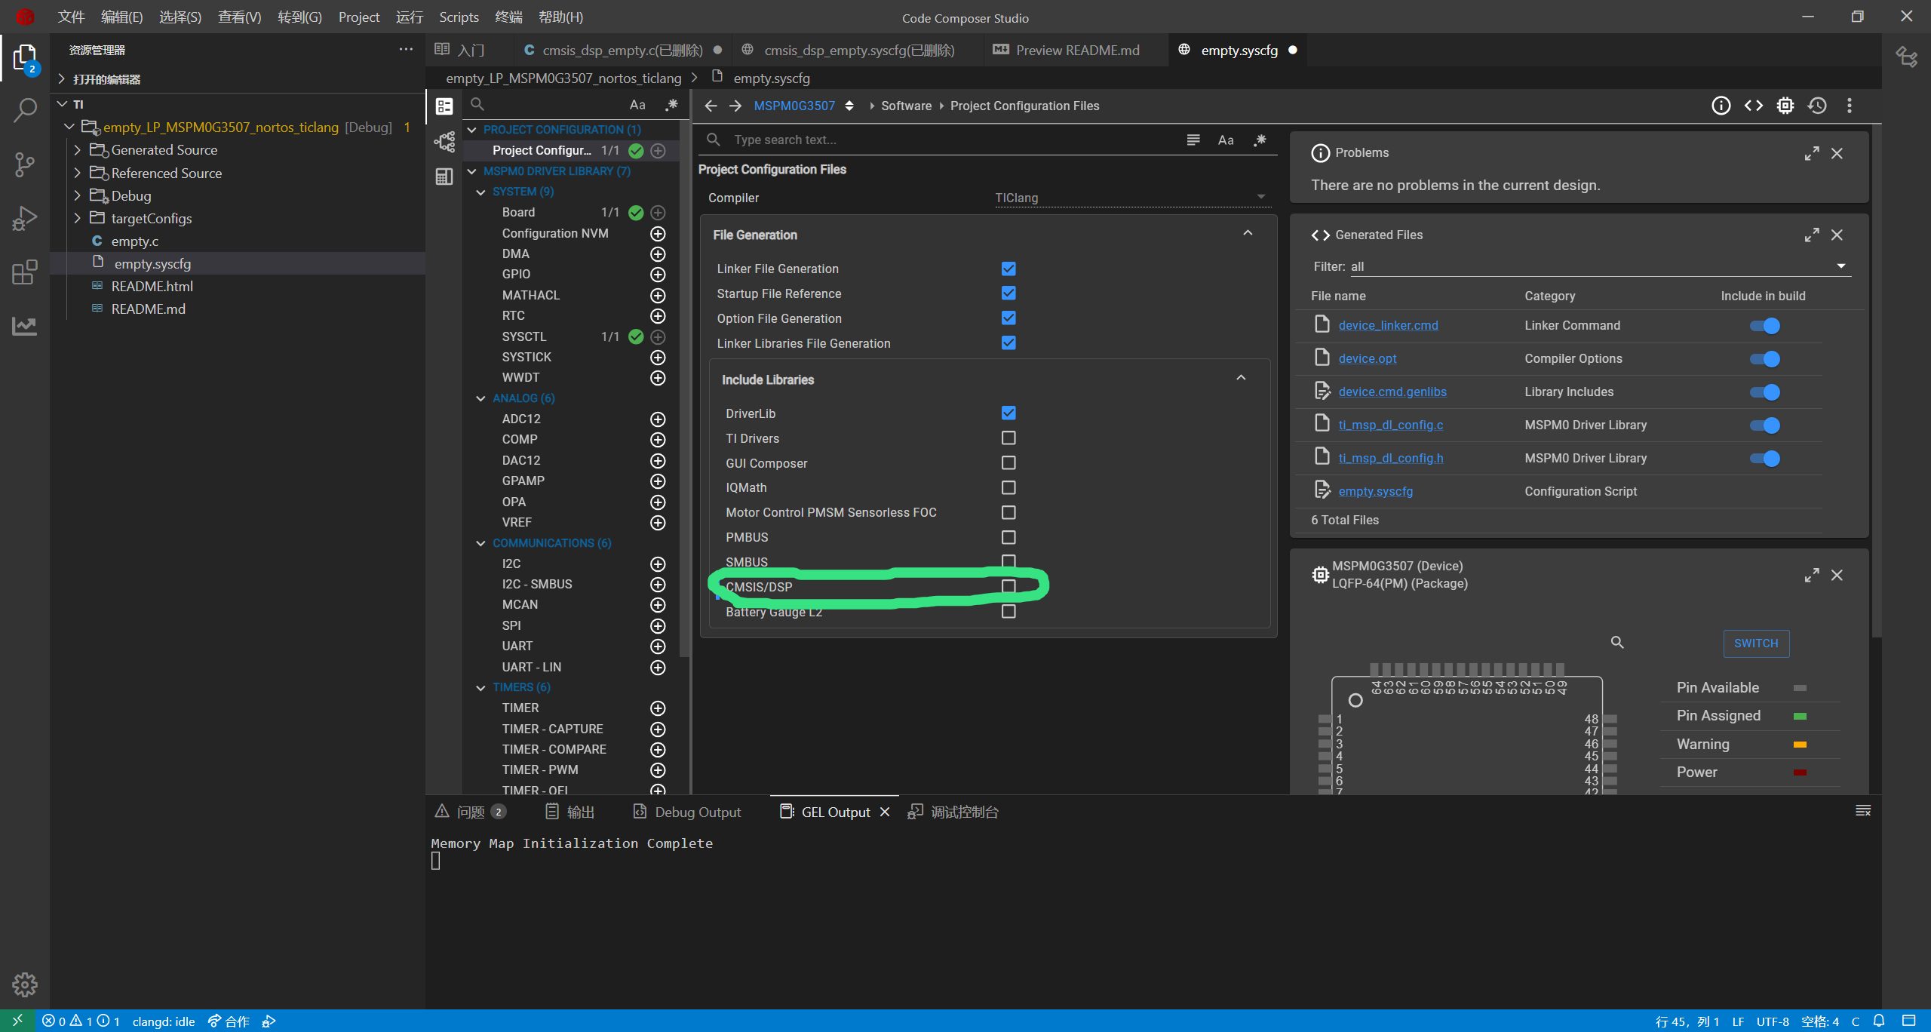Open the ti_msp_dl_config.c file link

coord(1390,425)
